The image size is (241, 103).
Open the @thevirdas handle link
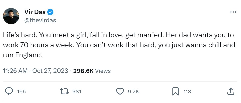(x=40, y=20)
